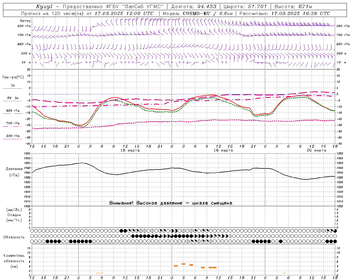The width and height of the screenshot is (351, 280).
Task: Click the 2м legend entry for temperature
Action: point(13,86)
